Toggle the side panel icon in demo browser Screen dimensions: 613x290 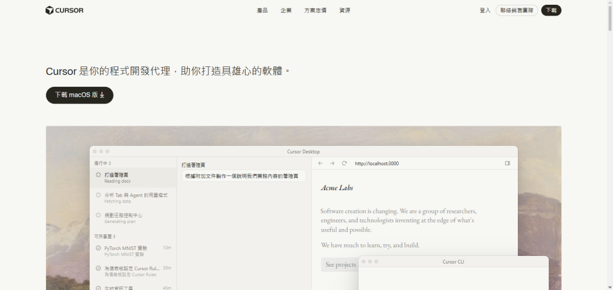(508, 163)
